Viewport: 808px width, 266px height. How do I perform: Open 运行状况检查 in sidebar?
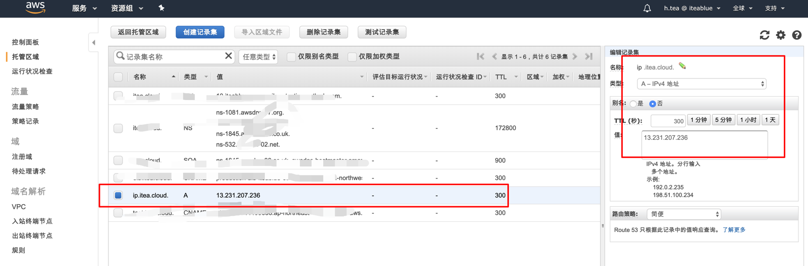(32, 71)
